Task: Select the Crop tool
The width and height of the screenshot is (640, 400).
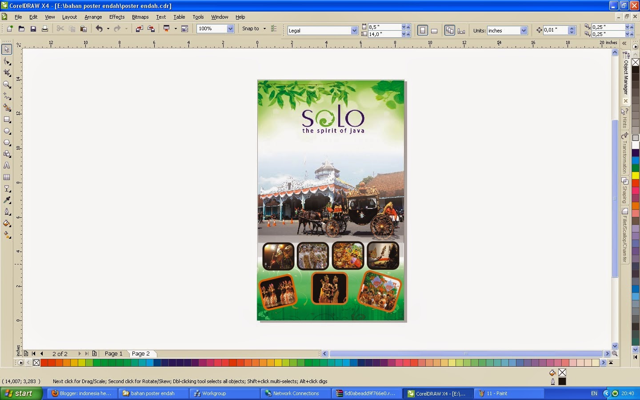Action: [x=7, y=73]
